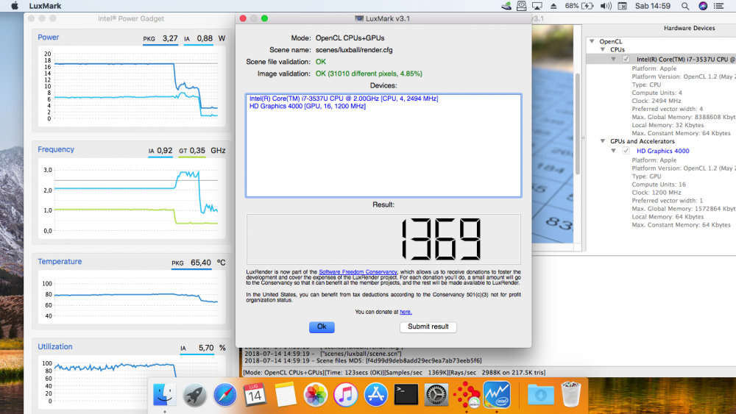Click the main LuxMark window vertical scrollbar
736x414 pixels.
[577, 124]
